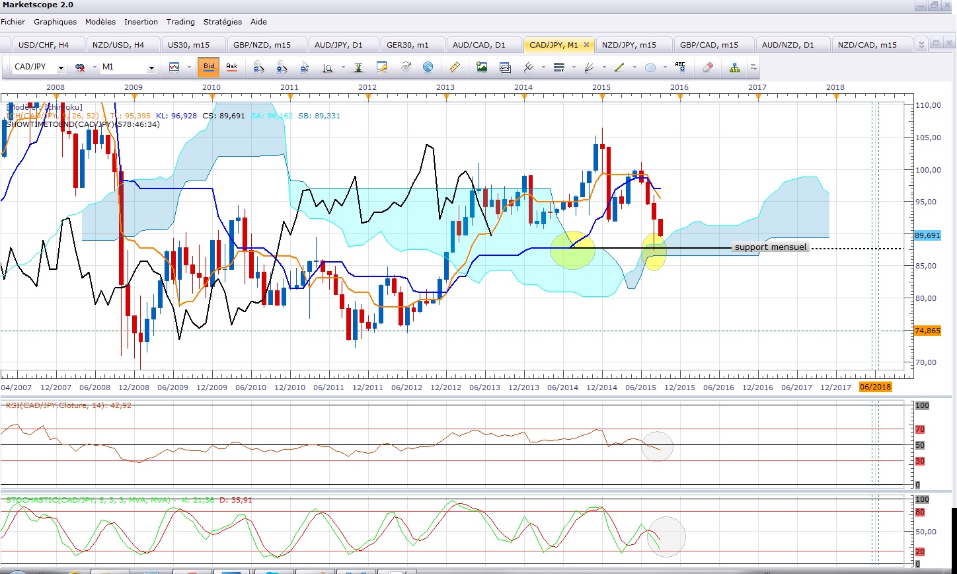Expand the toolbar overflow options
This screenshot has height=574, width=957.
754,67
